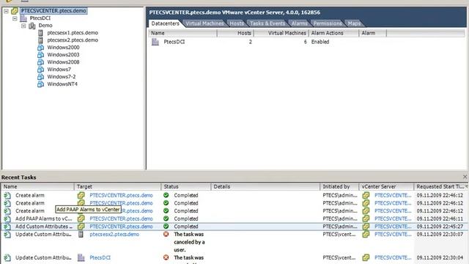Open ptecsesx2.ptecs.demo target link in tasks
Image resolution: width=469 pixels, height=264 pixels.
114,235
